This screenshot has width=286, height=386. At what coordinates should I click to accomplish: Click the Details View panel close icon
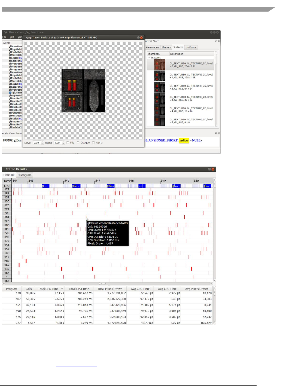[219, 133]
